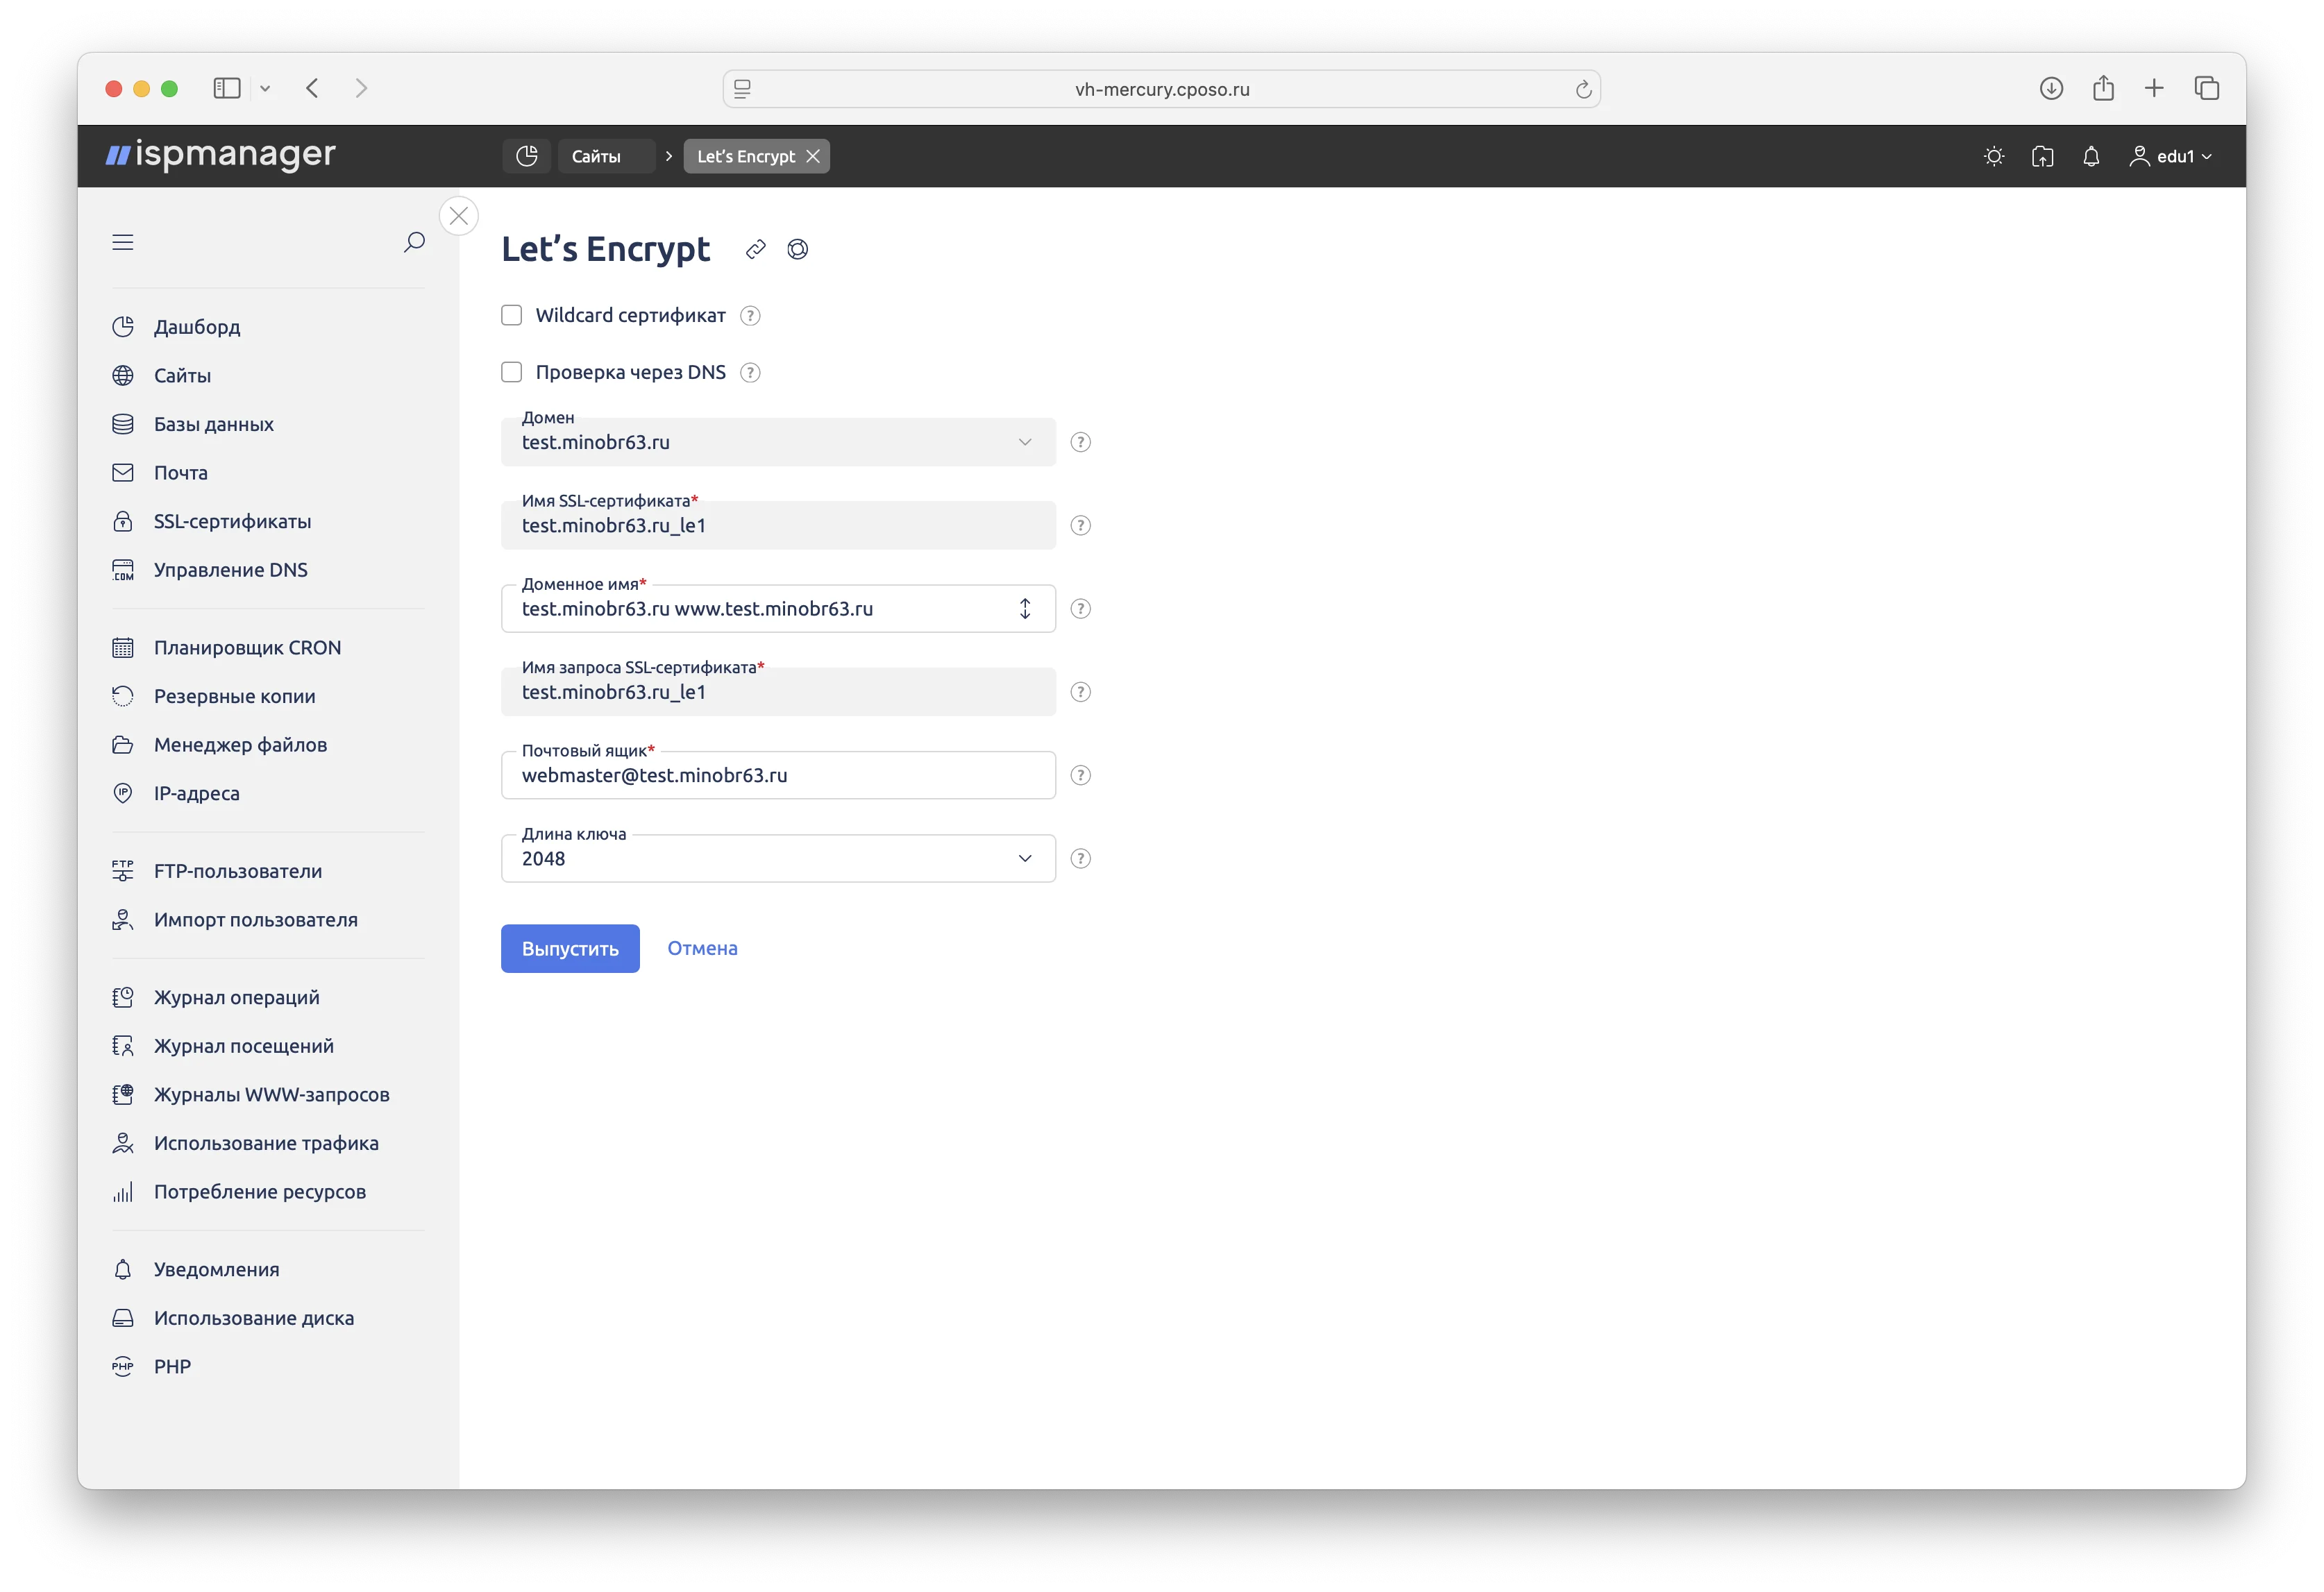Click the Менеджер файлов folder icon
Screen dimensions: 2324x1592
pyautogui.click(x=123, y=745)
